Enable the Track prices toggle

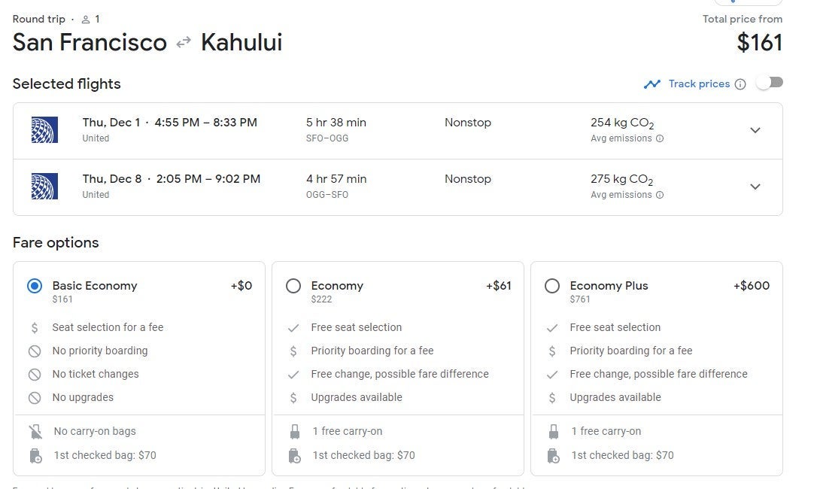click(x=770, y=83)
